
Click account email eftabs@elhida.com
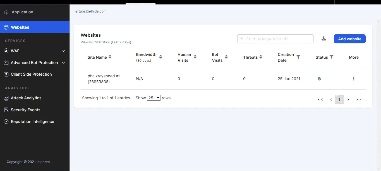[91, 11]
